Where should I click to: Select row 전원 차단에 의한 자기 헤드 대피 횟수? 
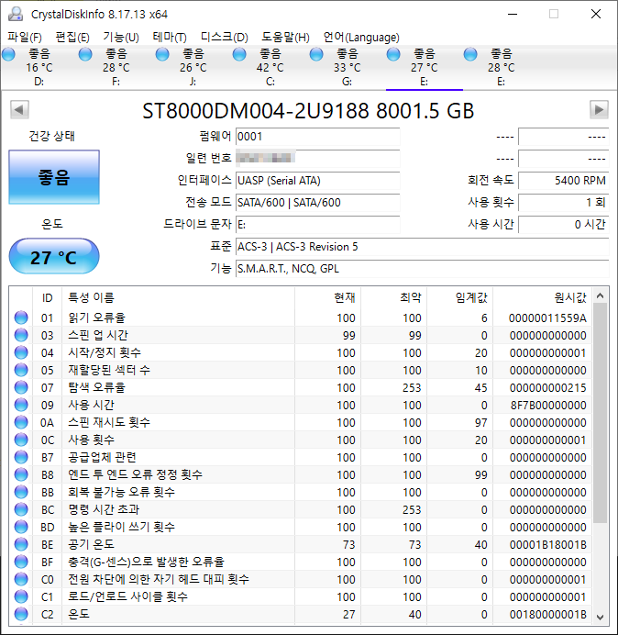coord(301,579)
